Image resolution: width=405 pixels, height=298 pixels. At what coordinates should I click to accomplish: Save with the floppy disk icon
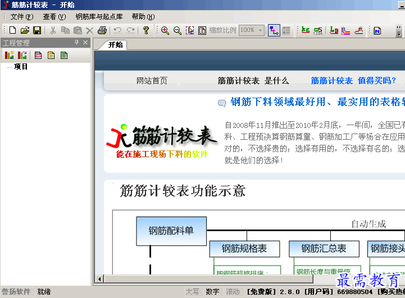click(x=37, y=30)
